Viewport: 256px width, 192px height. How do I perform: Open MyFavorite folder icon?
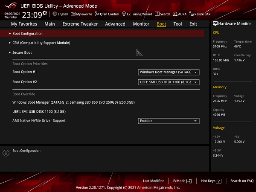click(x=73, y=14)
